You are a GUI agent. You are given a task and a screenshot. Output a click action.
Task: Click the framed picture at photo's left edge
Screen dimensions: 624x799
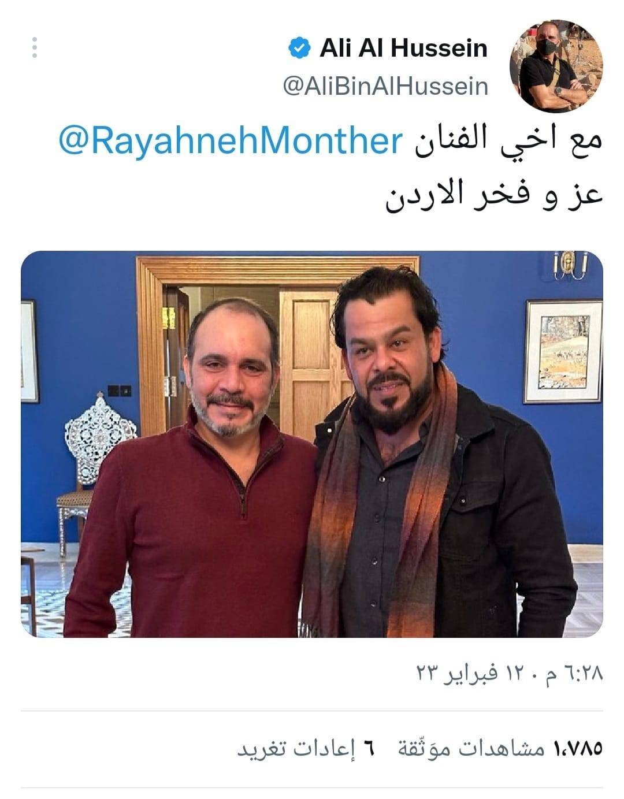coord(29,351)
